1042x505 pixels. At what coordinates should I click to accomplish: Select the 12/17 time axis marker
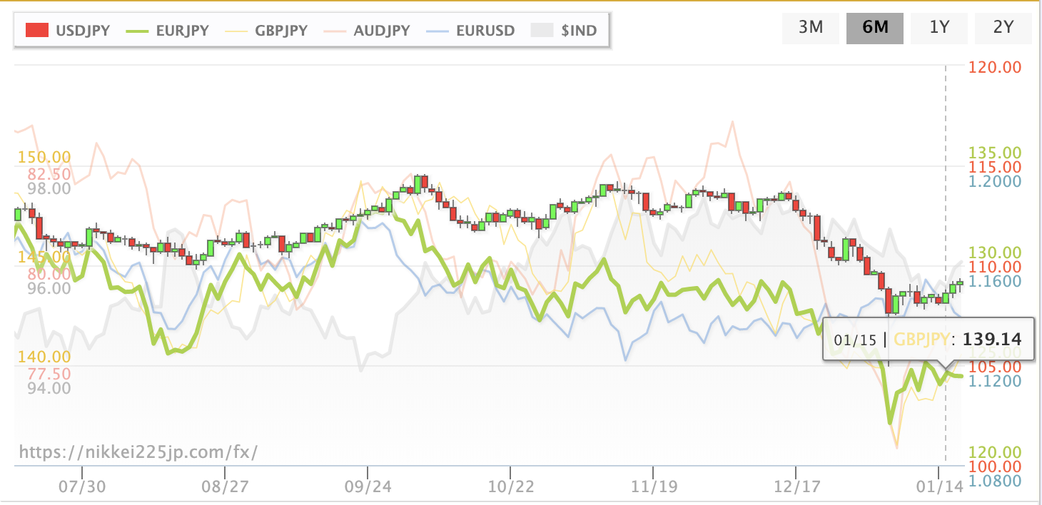pos(796,486)
